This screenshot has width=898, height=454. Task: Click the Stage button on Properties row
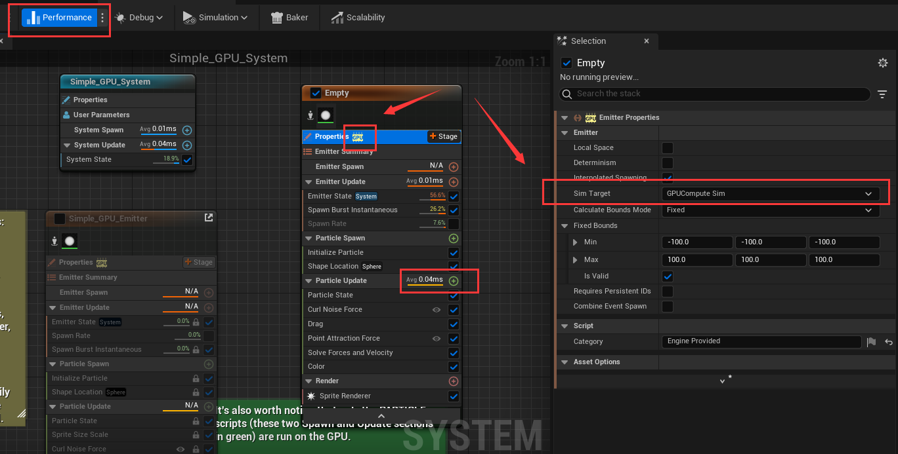(x=443, y=136)
